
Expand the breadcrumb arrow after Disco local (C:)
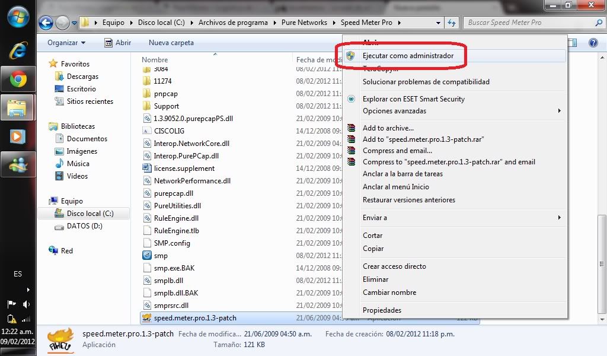click(x=191, y=23)
